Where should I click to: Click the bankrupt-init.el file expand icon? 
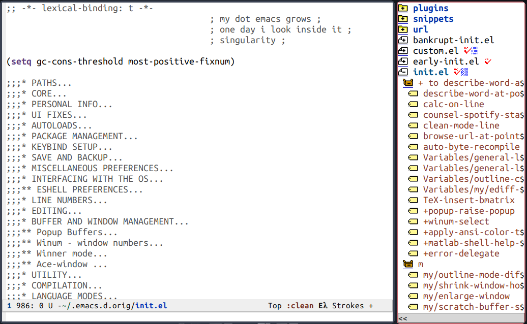click(403, 40)
